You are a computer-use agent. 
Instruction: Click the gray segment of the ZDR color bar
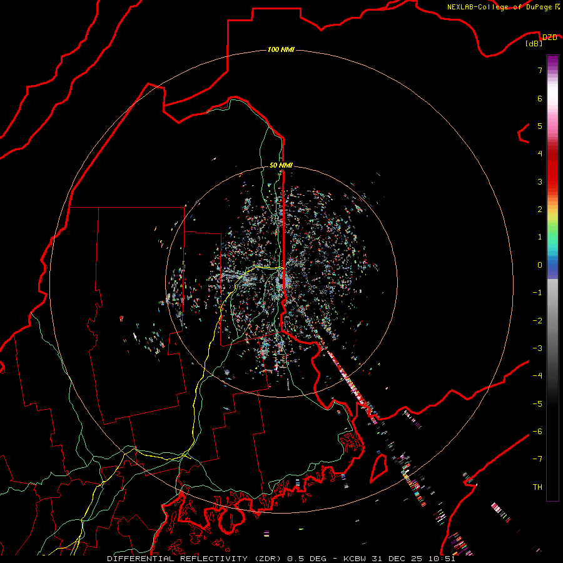[552, 323]
